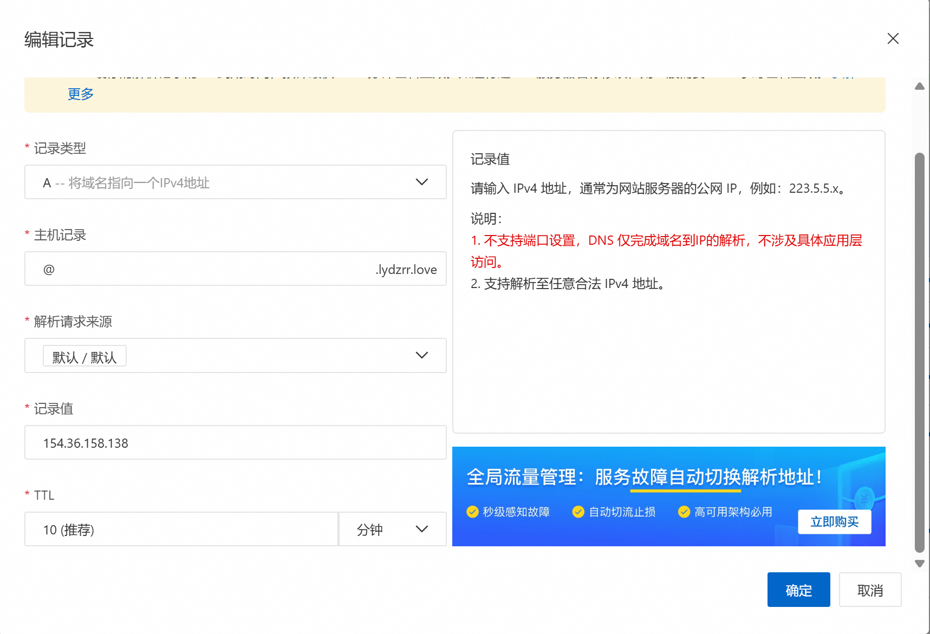
Task: Expand the 解析请求来源 chevron arrow
Action: click(x=421, y=356)
